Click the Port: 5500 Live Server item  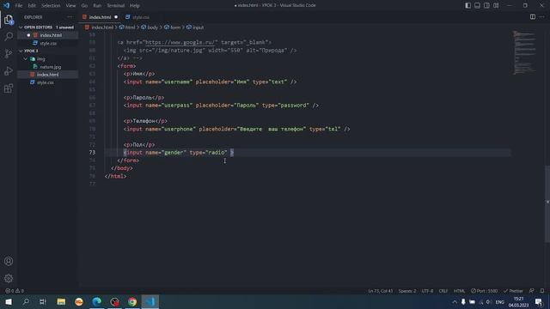point(484,291)
